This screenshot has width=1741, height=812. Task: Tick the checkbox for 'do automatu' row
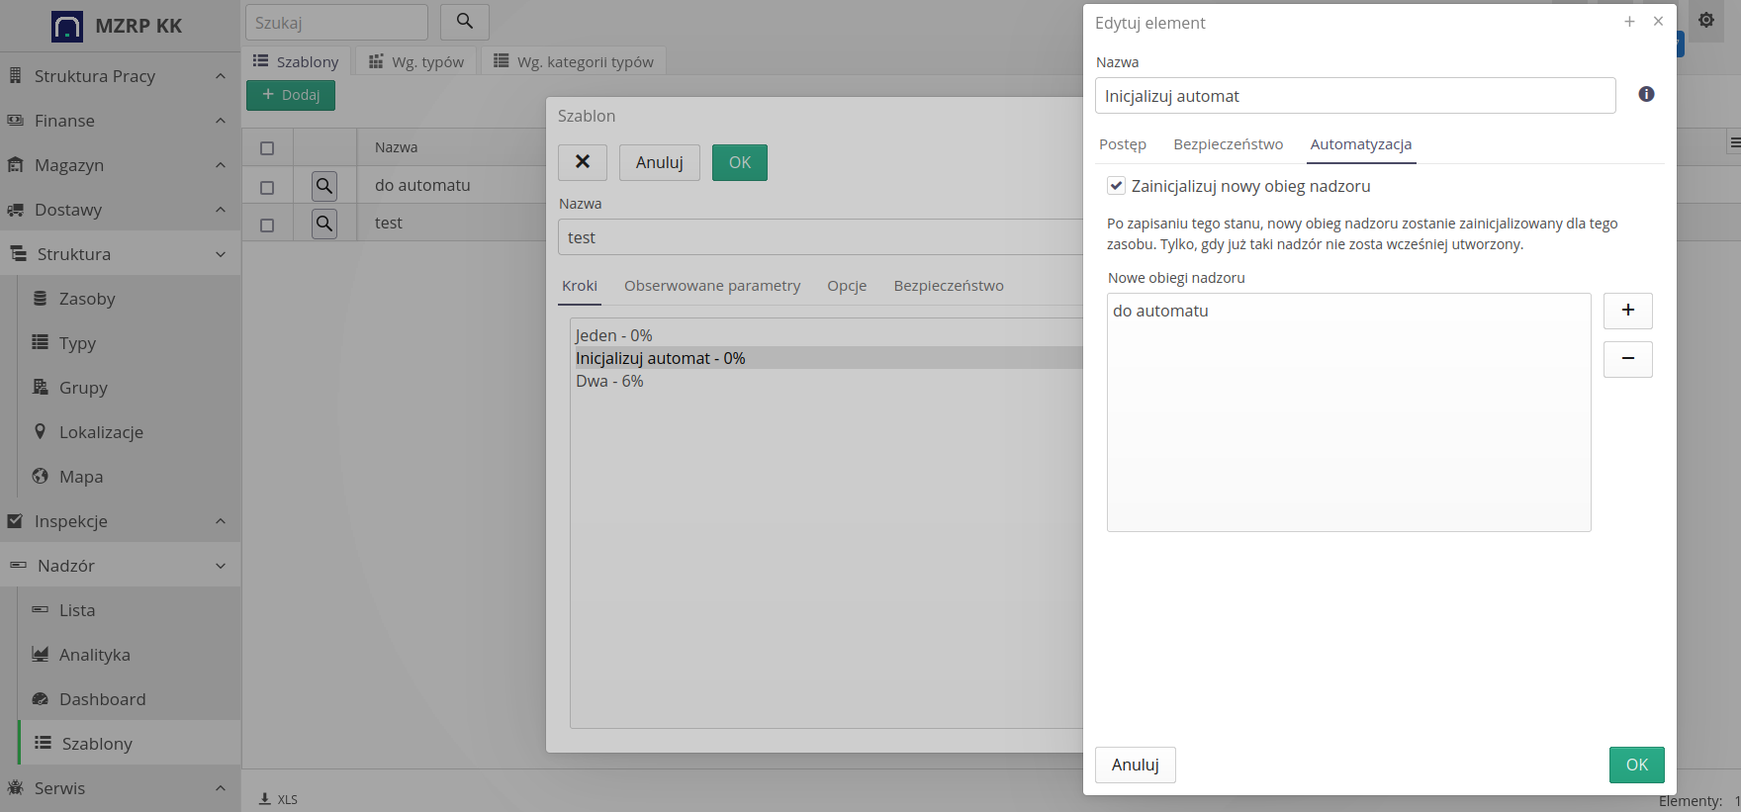pyautogui.click(x=267, y=187)
